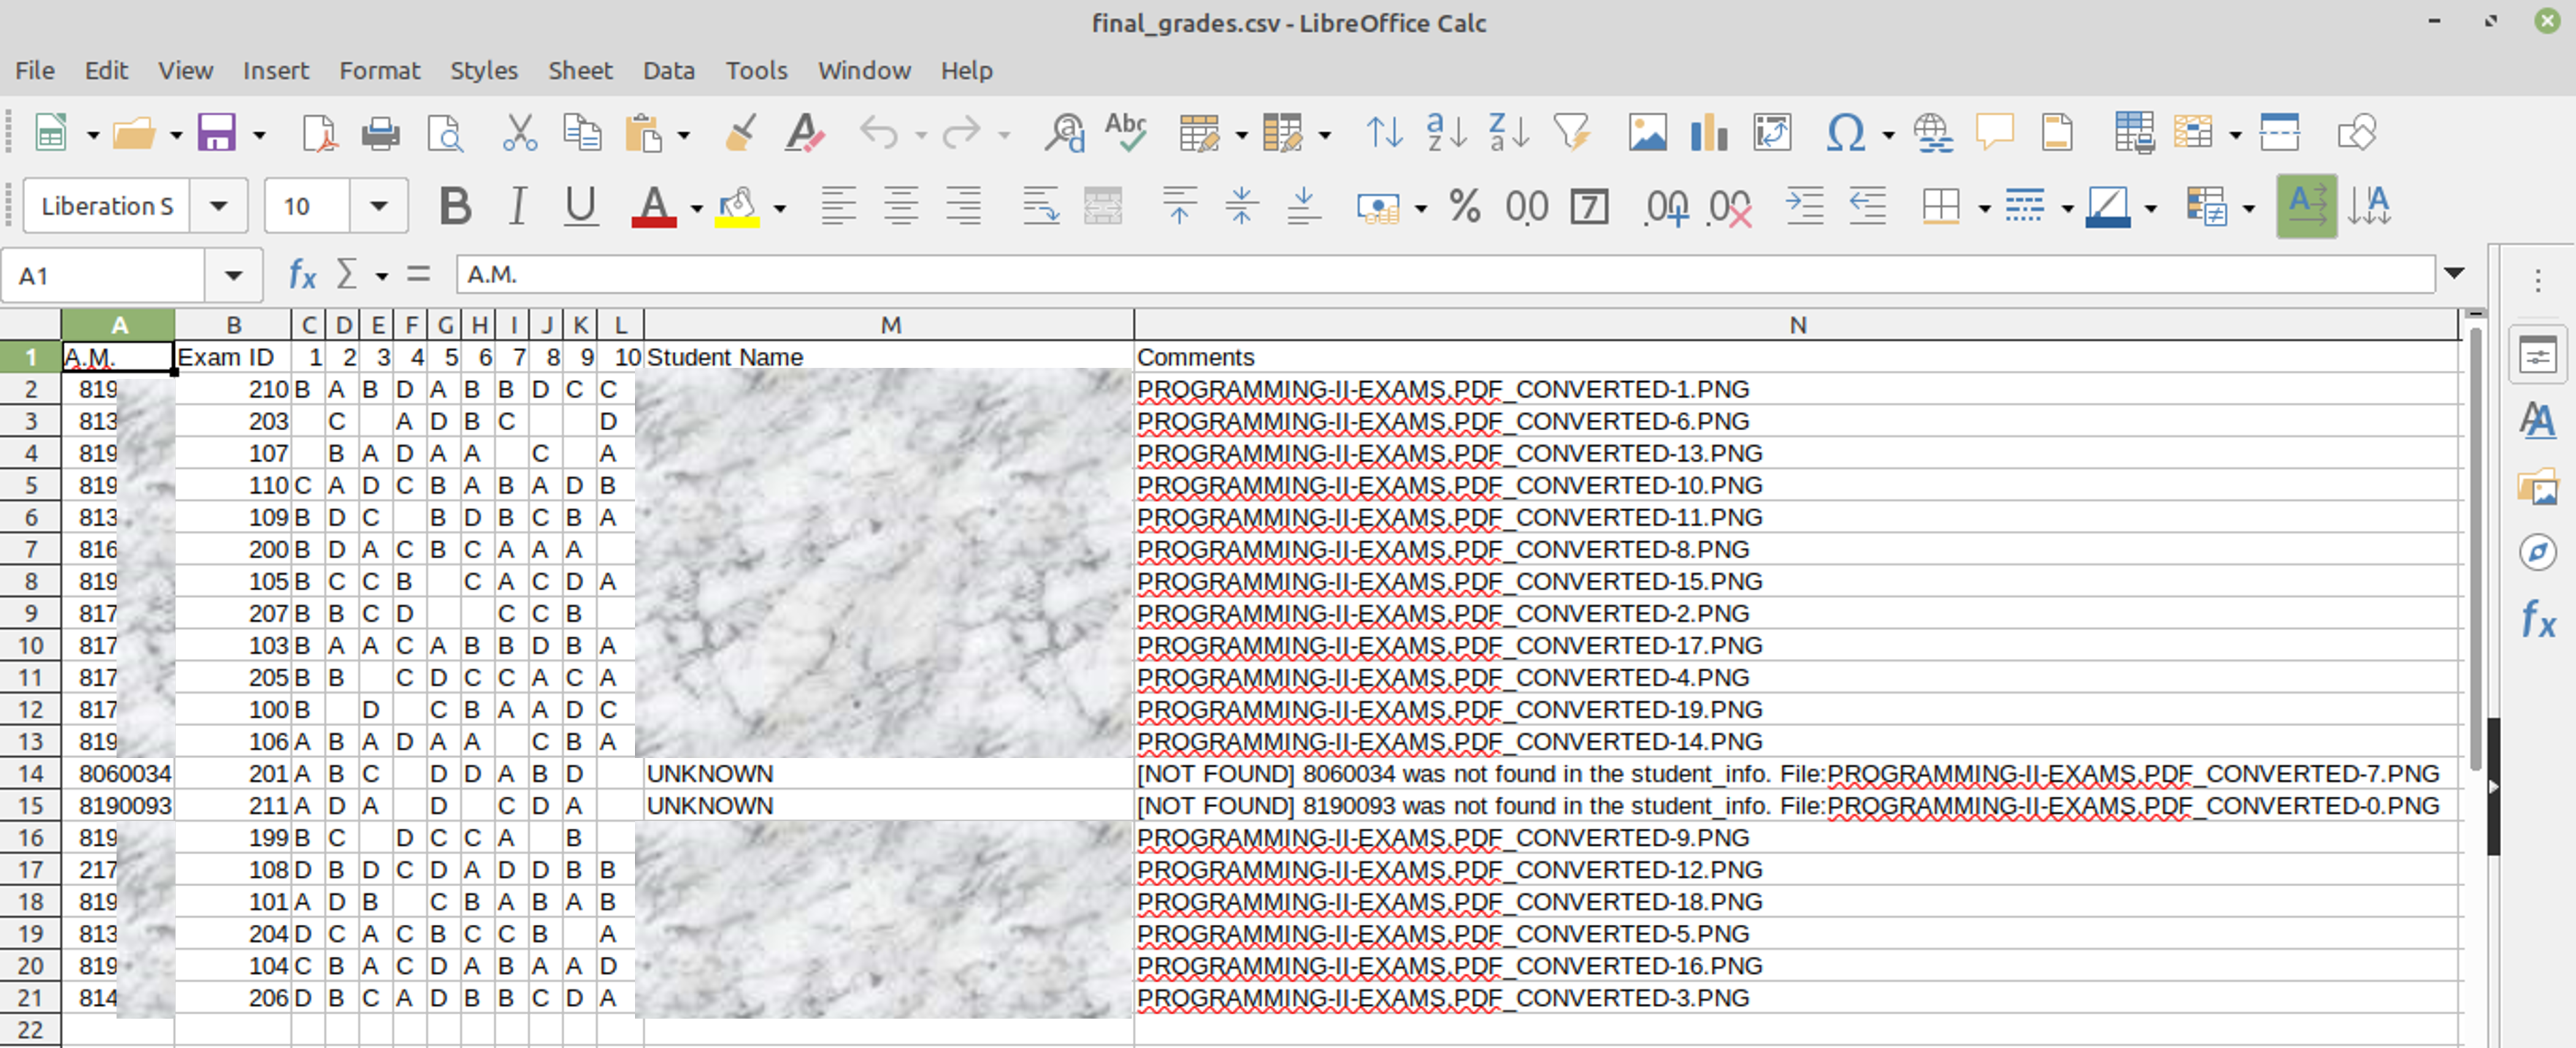Image resolution: width=2576 pixels, height=1048 pixels.
Task: Open the font size dropdown
Action: (378, 207)
